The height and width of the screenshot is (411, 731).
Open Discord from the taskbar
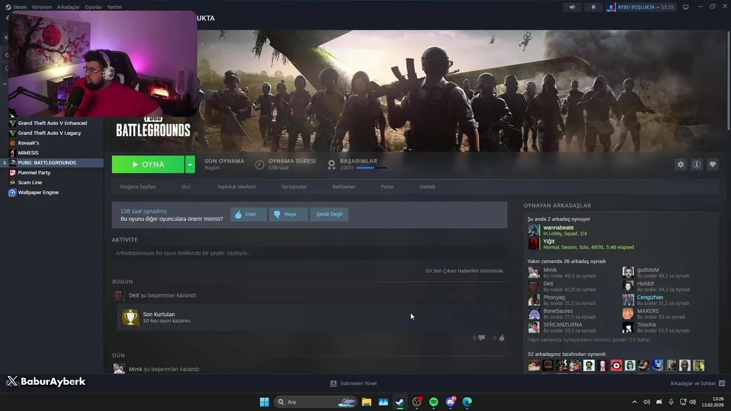(451, 402)
